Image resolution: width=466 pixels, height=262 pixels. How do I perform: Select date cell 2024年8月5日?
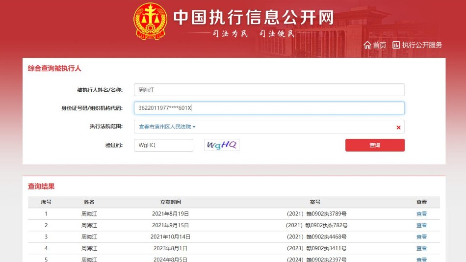point(170,260)
